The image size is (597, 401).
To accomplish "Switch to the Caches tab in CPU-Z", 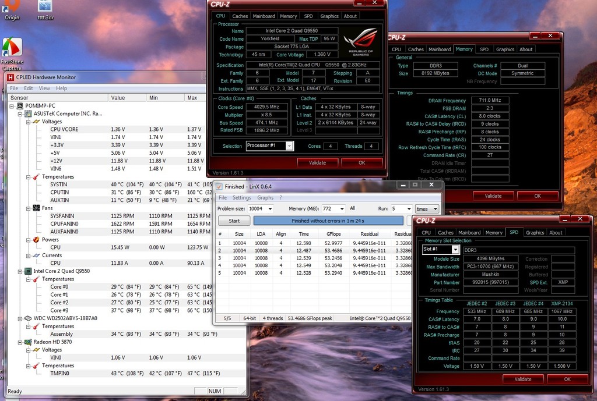I will [x=240, y=16].
